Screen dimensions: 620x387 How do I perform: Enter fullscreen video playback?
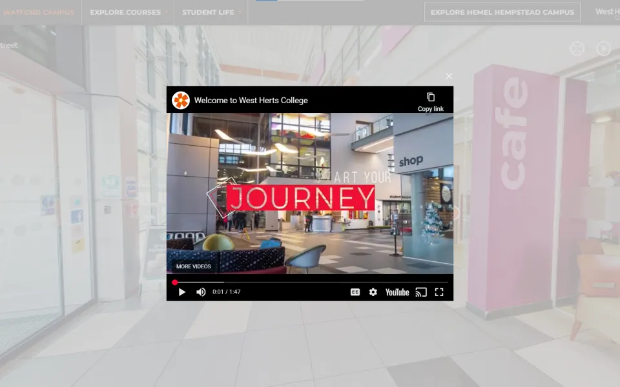point(440,292)
